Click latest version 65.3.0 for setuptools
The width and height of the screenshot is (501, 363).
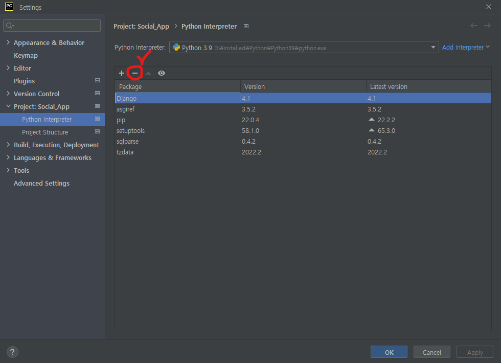386,130
